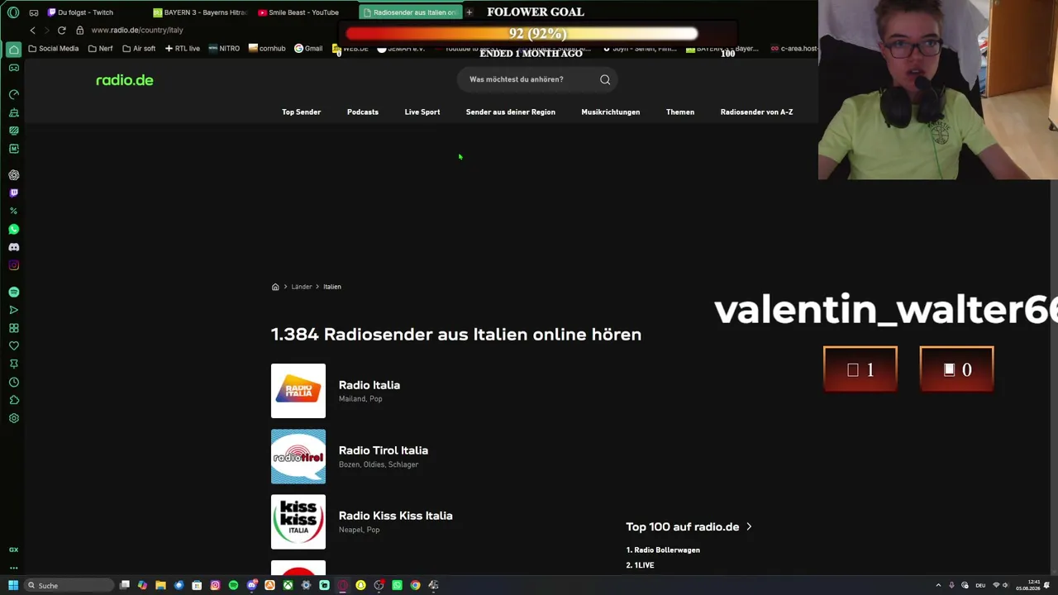Open Radiosender von A-Z
This screenshot has width=1058, height=595.
click(x=756, y=112)
